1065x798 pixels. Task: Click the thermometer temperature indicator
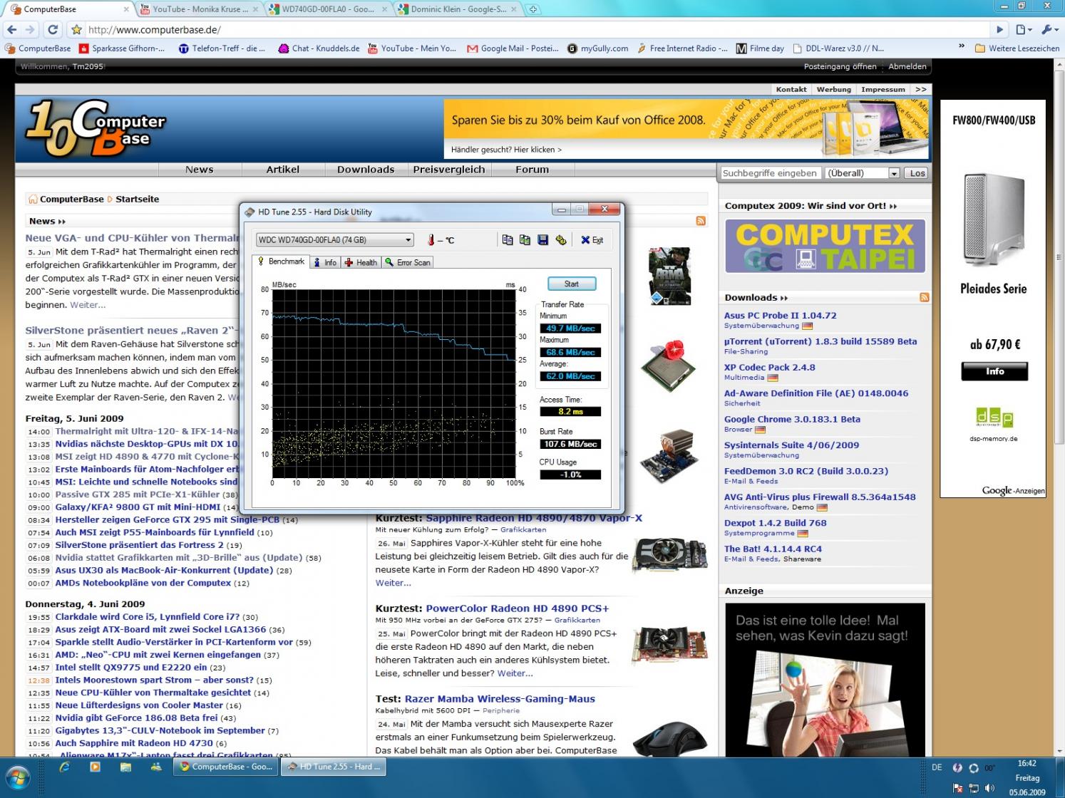(x=431, y=240)
